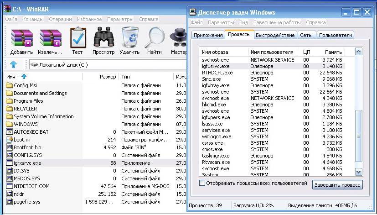This screenshot has height=215, width=377.
Task: Click process list scrollbar up arrow
Action: [x=358, y=52]
